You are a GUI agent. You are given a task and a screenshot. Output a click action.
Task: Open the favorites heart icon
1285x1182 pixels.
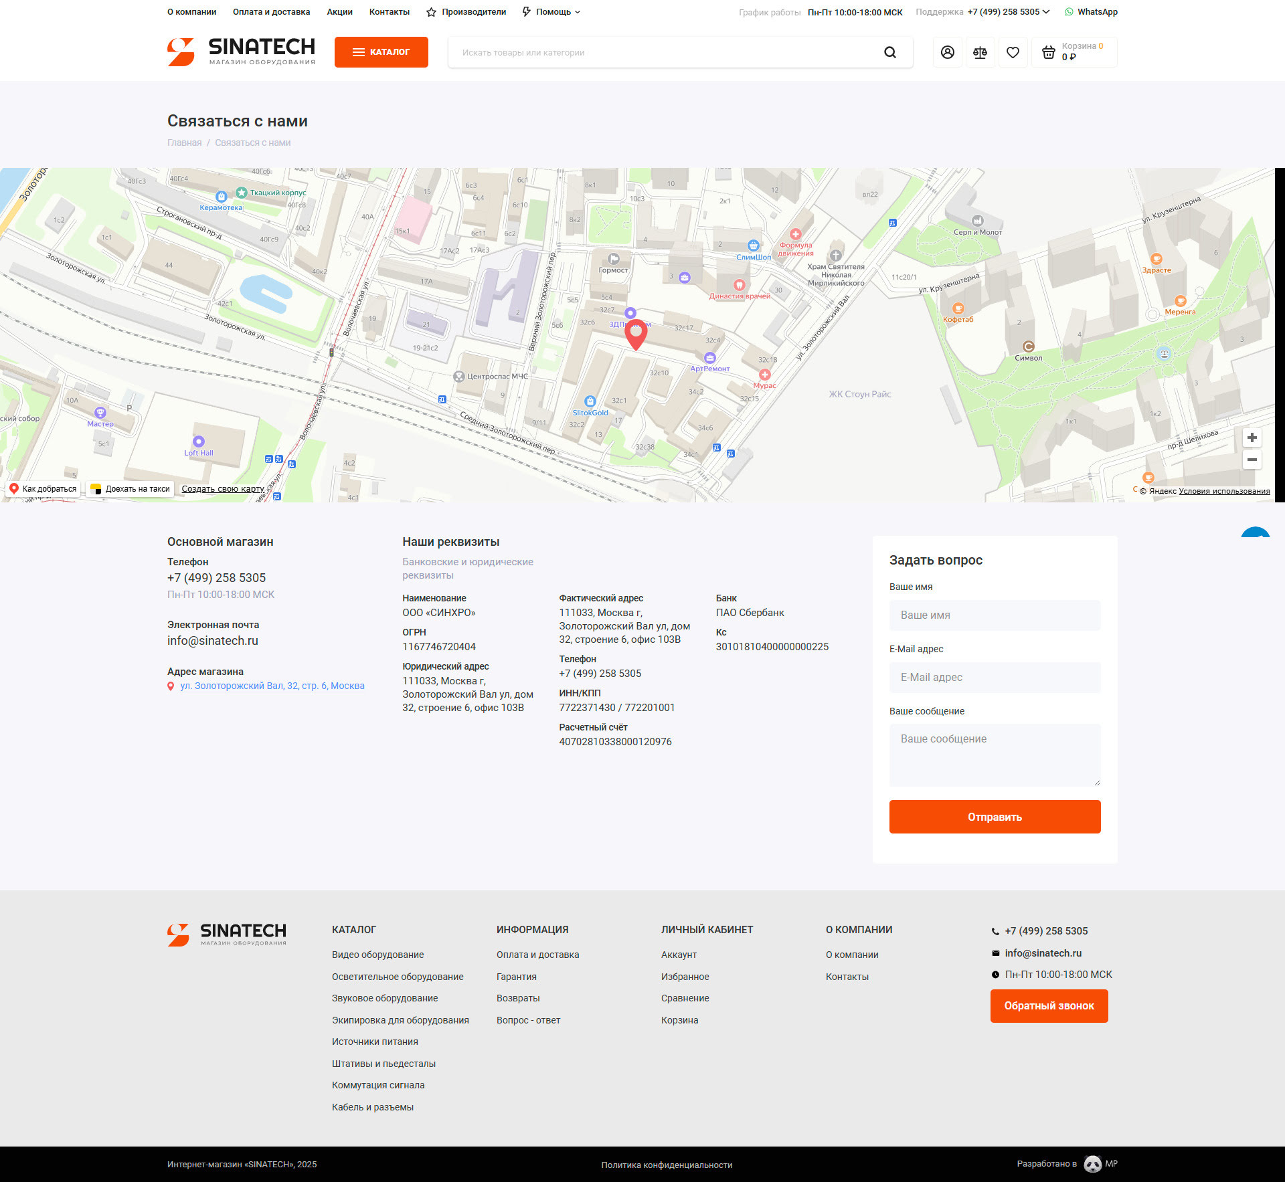click(1013, 52)
